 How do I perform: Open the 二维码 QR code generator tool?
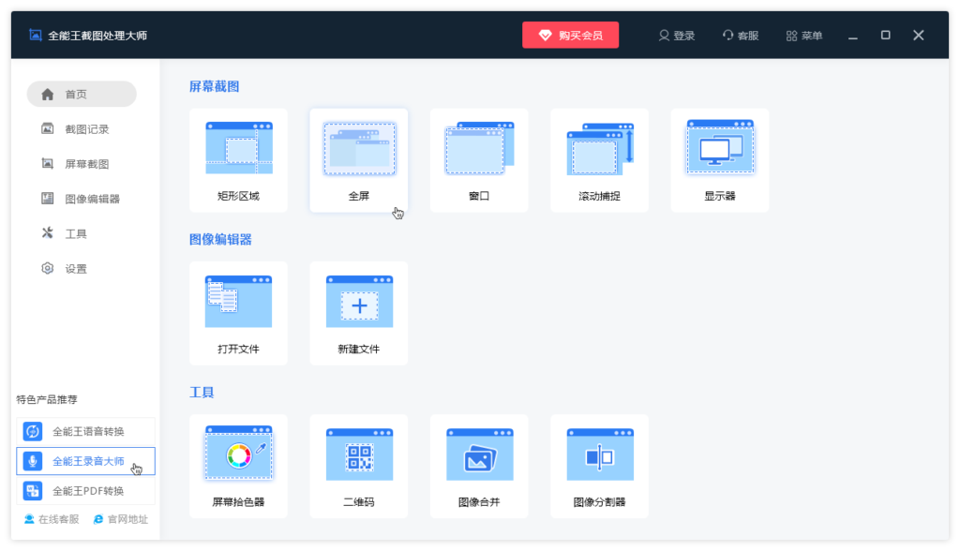359,465
